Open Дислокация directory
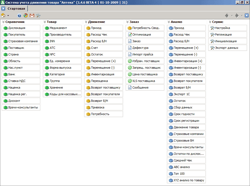 (21, 28)
